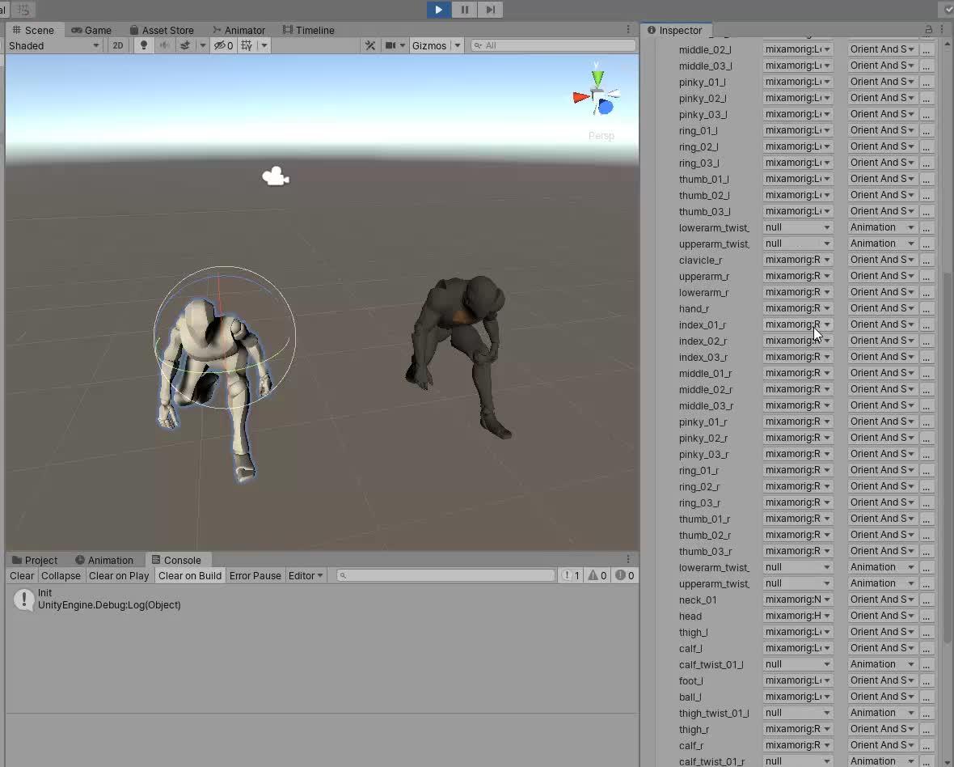Open scene effects dropdown arrow
The image size is (954, 767).
point(203,45)
